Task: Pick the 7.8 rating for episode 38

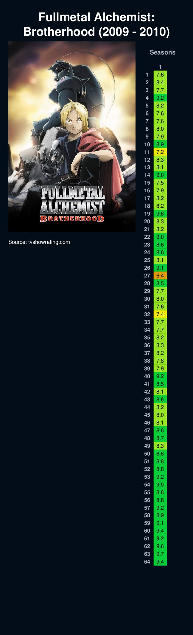Action: click(160, 361)
